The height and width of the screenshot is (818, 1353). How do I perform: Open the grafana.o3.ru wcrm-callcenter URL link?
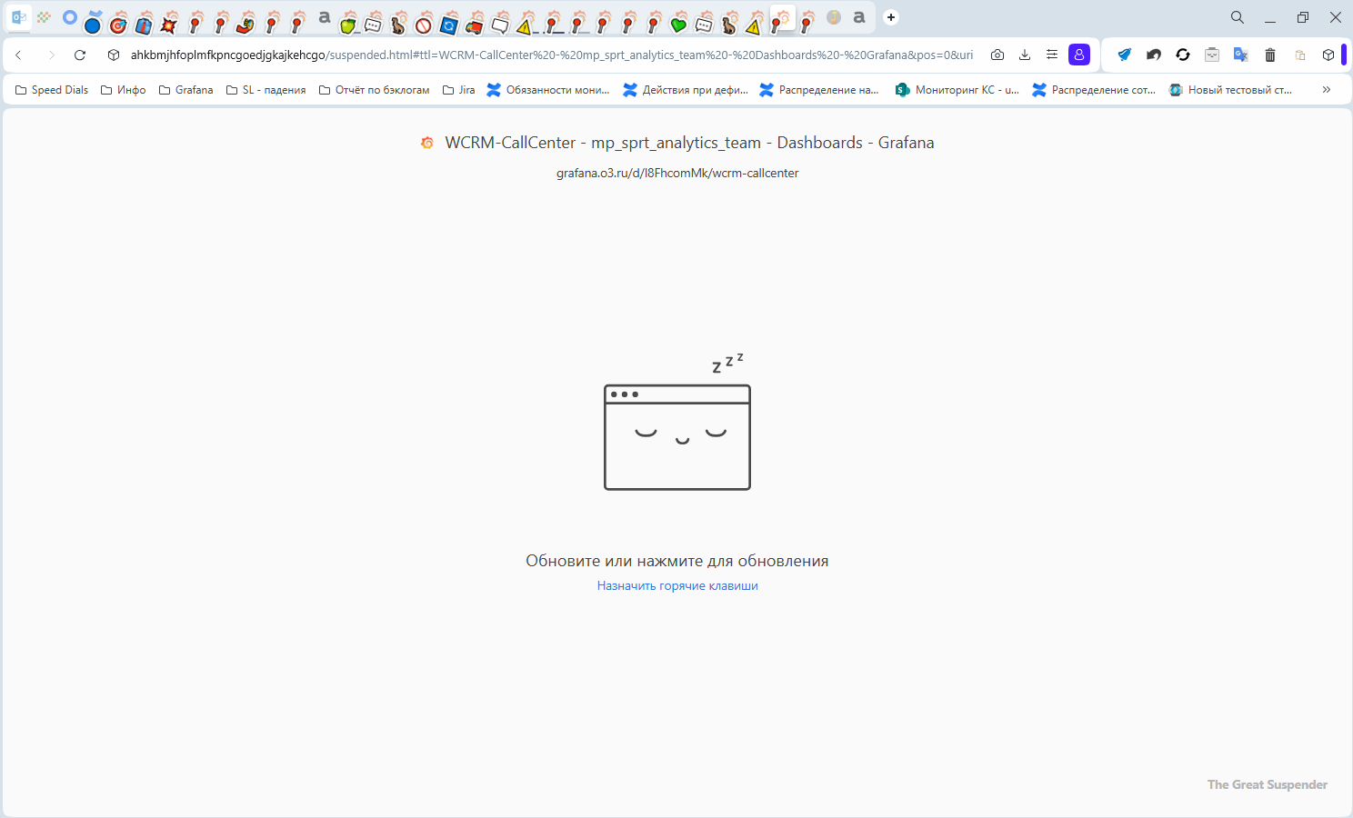coord(677,173)
